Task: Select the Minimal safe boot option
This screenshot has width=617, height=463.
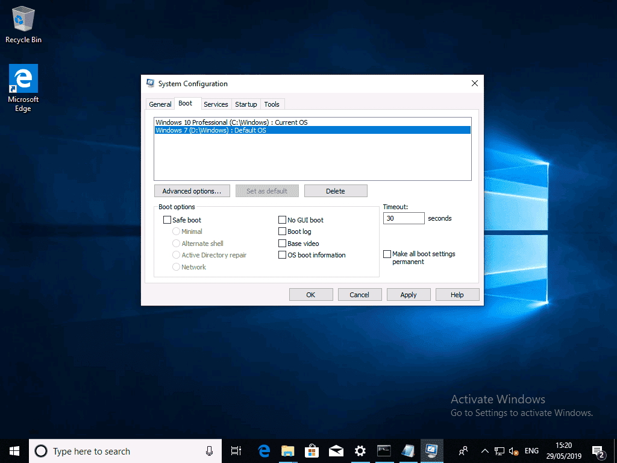Action: pos(177,231)
